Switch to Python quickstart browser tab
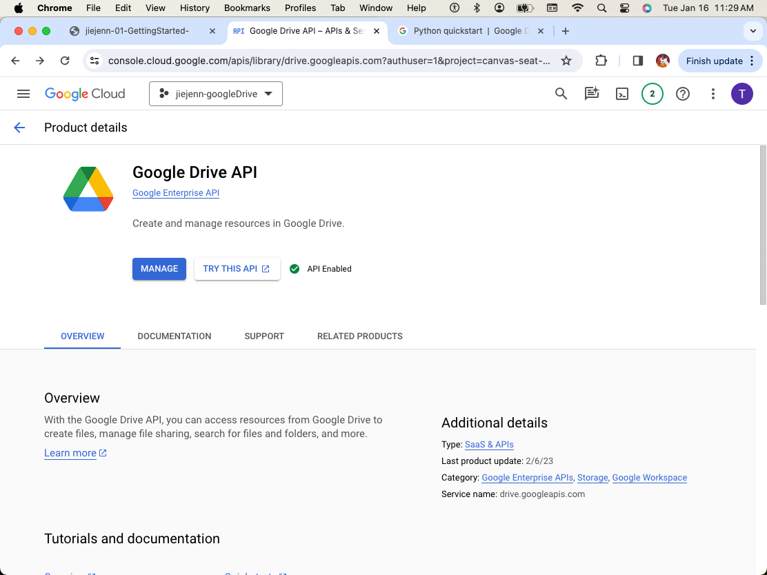 click(470, 31)
